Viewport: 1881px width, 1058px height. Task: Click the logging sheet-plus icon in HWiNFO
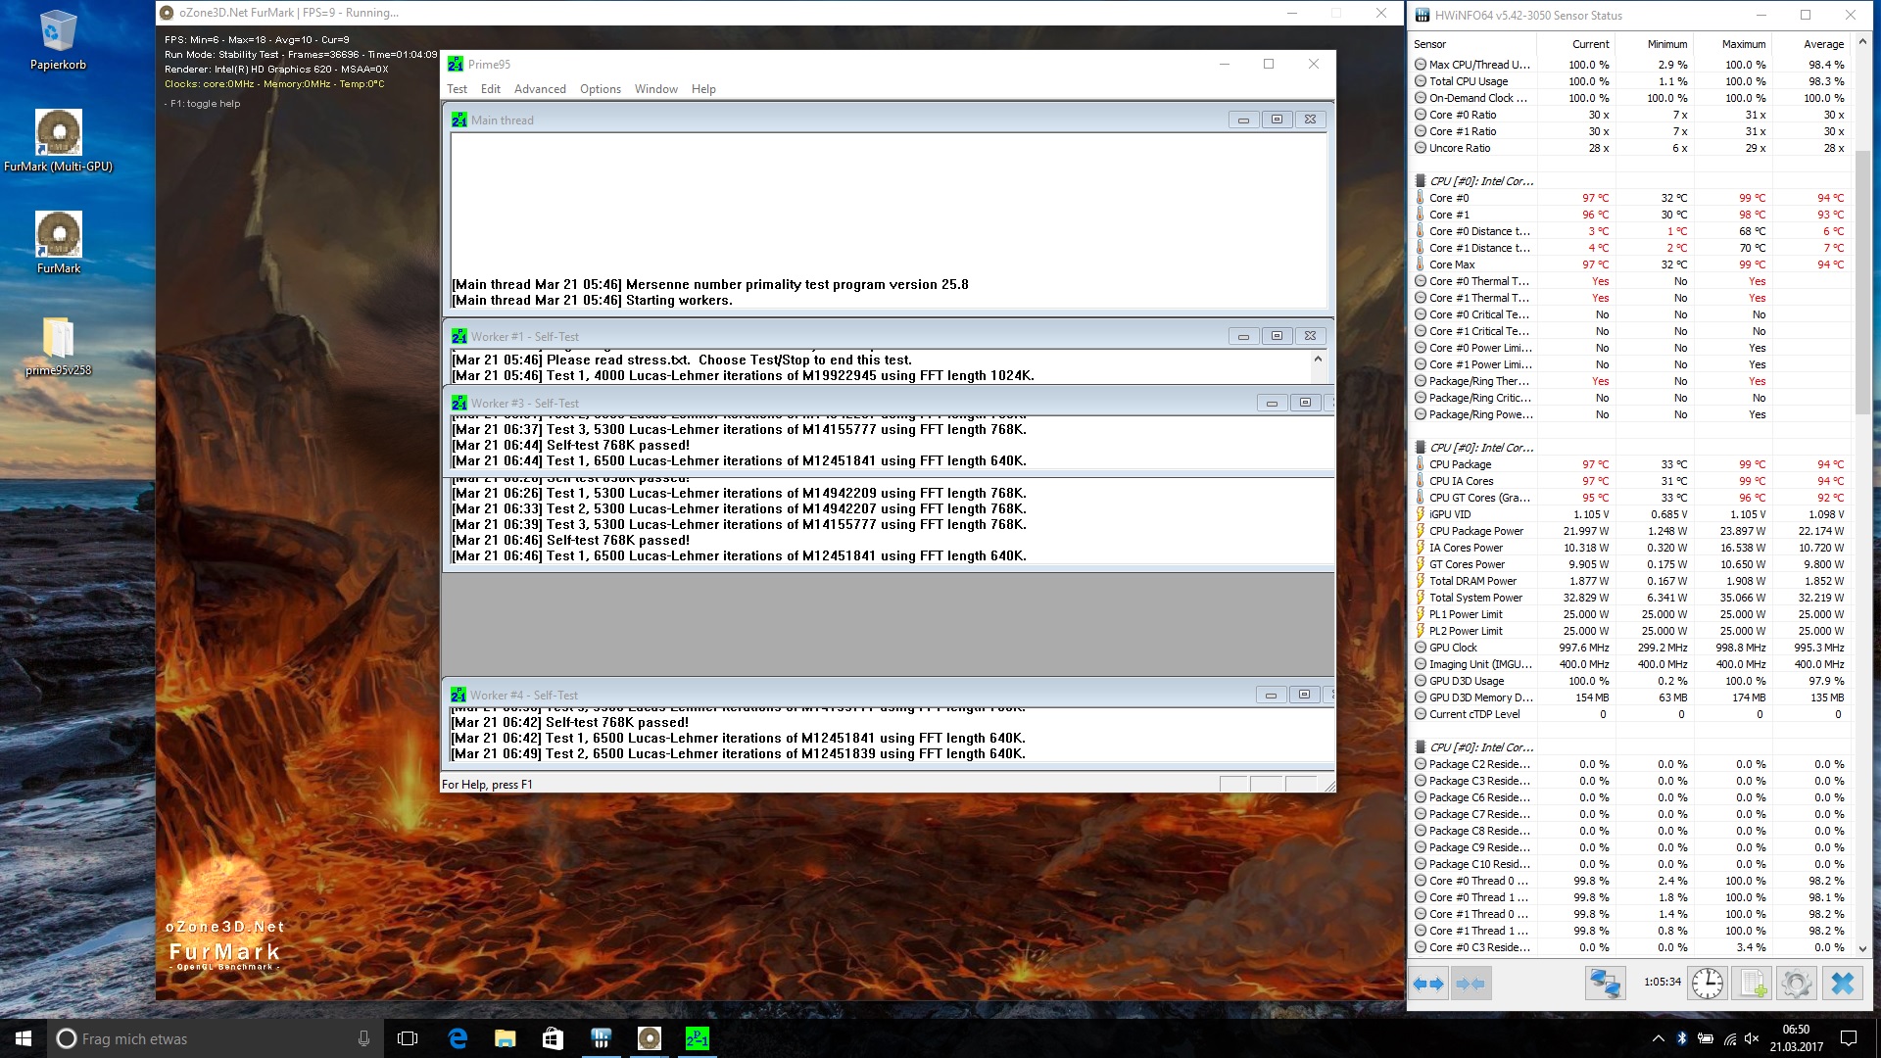(x=1753, y=984)
